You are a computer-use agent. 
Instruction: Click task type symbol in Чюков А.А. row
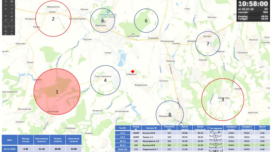pyautogui.click(x=215, y=137)
